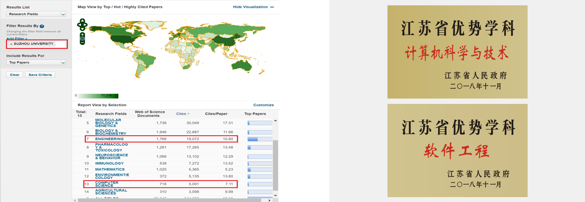This screenshot has height=202, width=585.
Task: Remove the SUZHOU UNIVERSITY filter tag
Action: pos(11,44)
